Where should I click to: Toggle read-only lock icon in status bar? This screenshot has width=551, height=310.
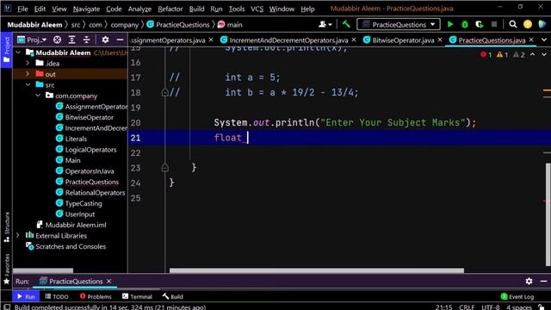[542, 307]
